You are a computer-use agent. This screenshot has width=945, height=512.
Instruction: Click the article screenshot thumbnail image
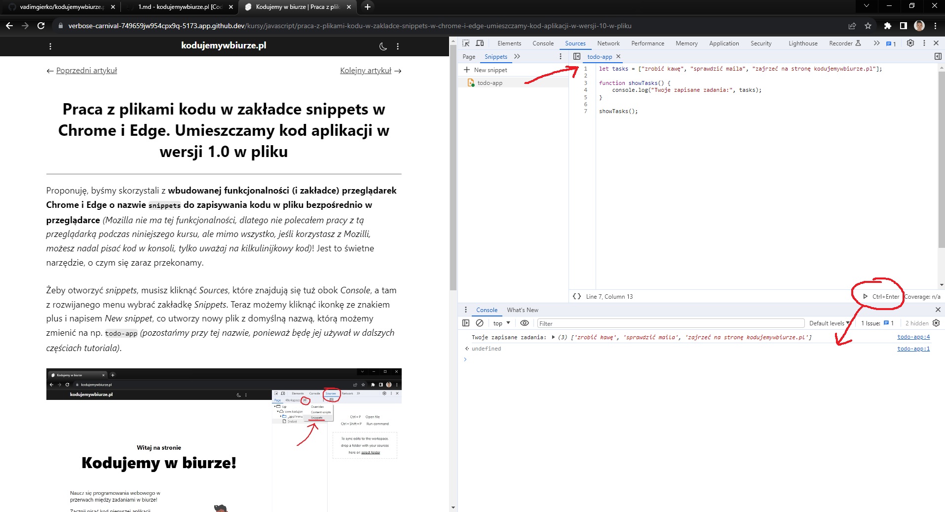pyautogui.click(x=224, y=439)
